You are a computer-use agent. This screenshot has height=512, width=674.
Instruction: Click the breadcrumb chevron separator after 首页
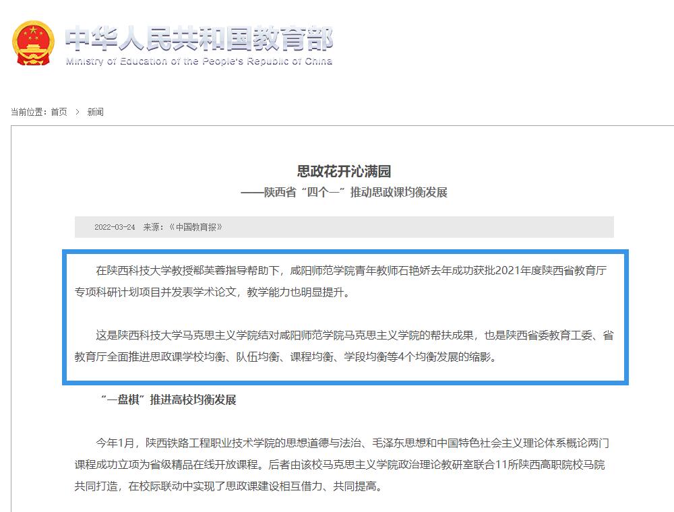tap(78, 112)
